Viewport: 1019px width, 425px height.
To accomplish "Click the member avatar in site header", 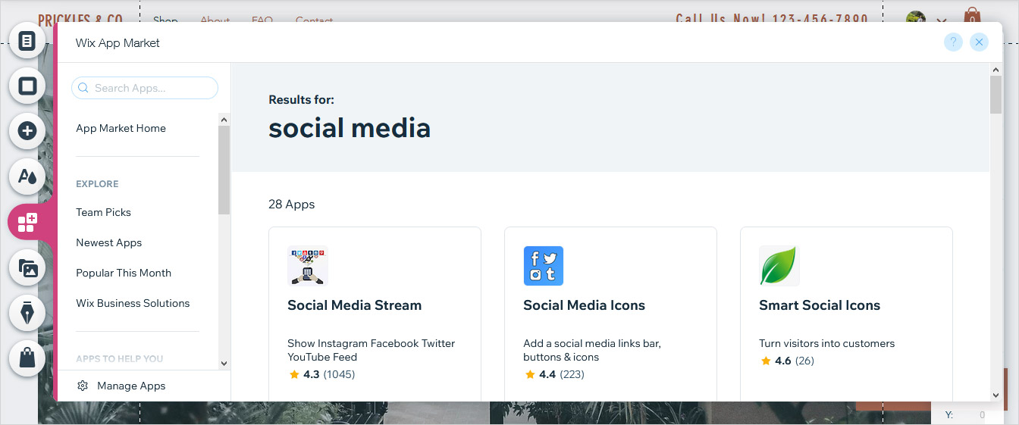I will (x=916, y=18).
